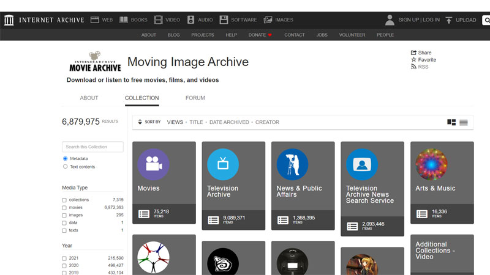490x275 pixels.
Task: Open the Forum tab
Action: click(x=195, y=98)
